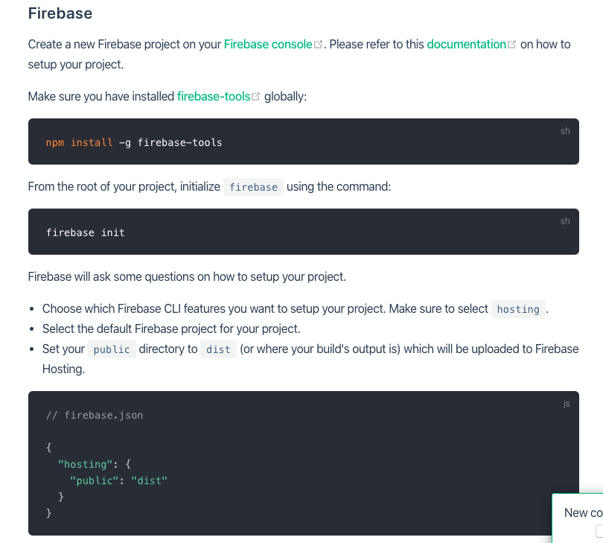
Task: Click the inline hosting code tag
Action: (x=518, y=309)
